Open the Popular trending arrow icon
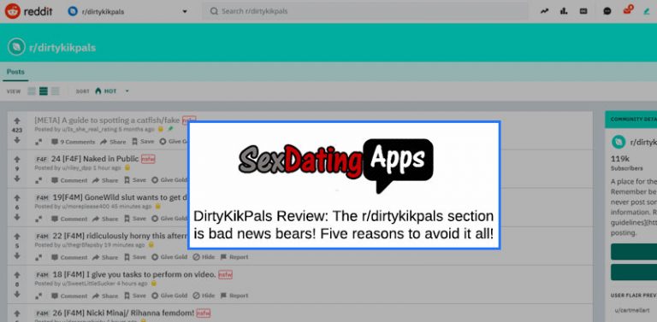The height and width of the screenshot is (322, 657). tap(544, 11)
